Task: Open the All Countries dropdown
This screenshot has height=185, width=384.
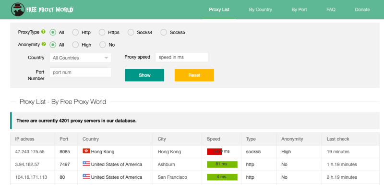Action: click(x=80, y=58)
